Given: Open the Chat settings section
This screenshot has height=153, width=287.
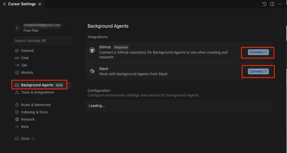Looking at the screenshot, I should pos(25,58).
